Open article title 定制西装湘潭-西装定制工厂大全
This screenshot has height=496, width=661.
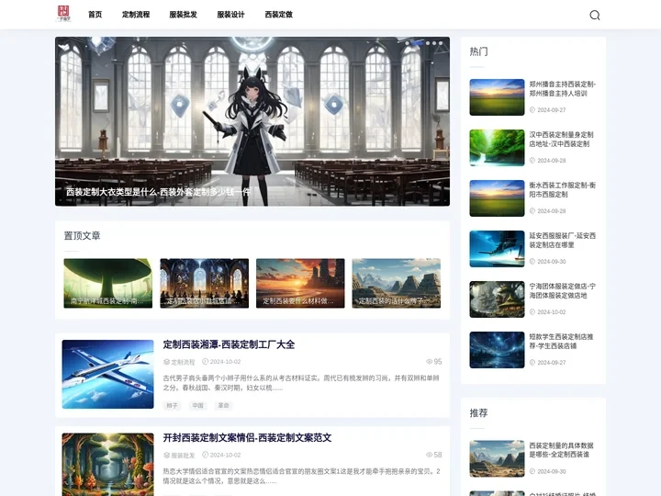pos(229,344)
